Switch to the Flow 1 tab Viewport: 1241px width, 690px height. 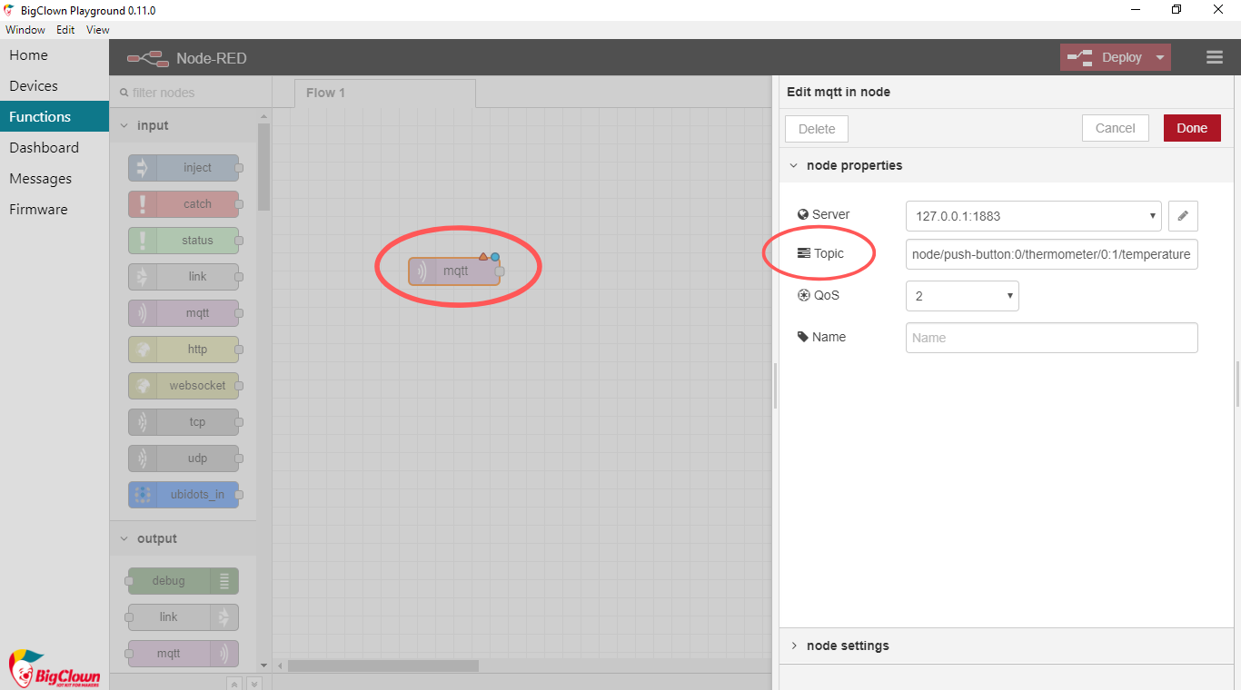(x=384, y=93)
